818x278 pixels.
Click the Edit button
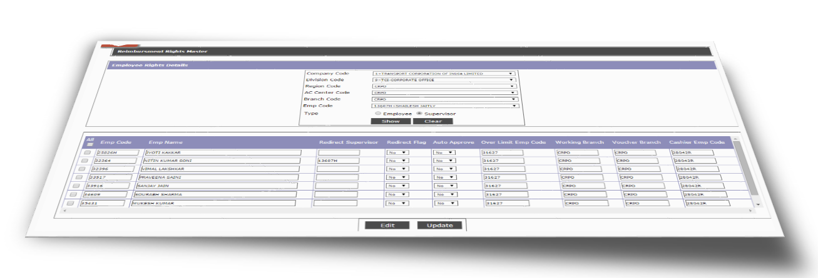pyautogui.click(x=386, y=226)
